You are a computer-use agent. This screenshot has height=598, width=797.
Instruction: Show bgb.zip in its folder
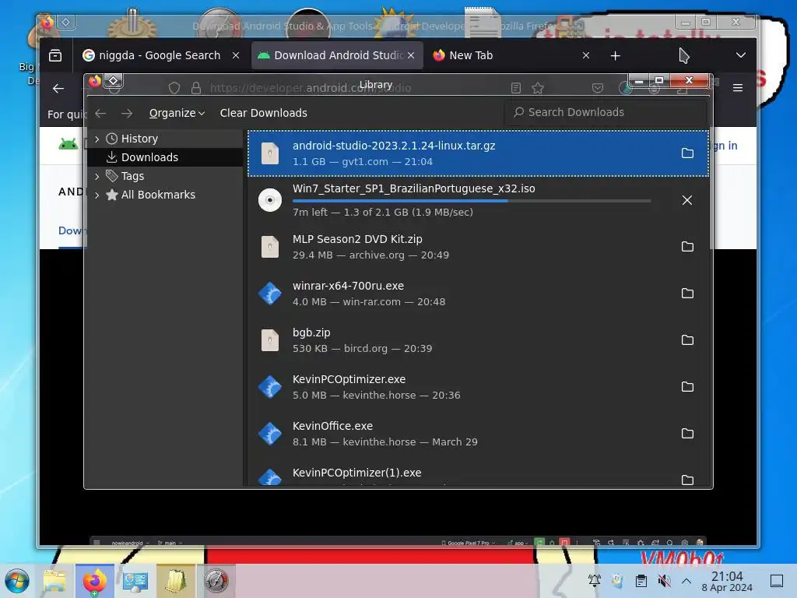(x=687, y=340)
